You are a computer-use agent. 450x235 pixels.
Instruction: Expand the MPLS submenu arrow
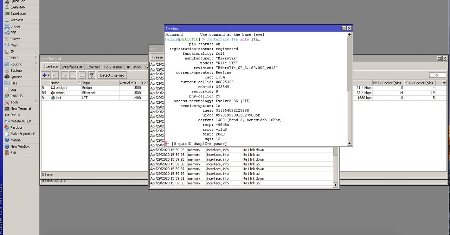(x=36, y=58)
